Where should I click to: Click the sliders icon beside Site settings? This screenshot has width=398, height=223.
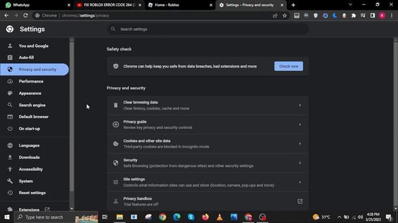tap(116, 182)
